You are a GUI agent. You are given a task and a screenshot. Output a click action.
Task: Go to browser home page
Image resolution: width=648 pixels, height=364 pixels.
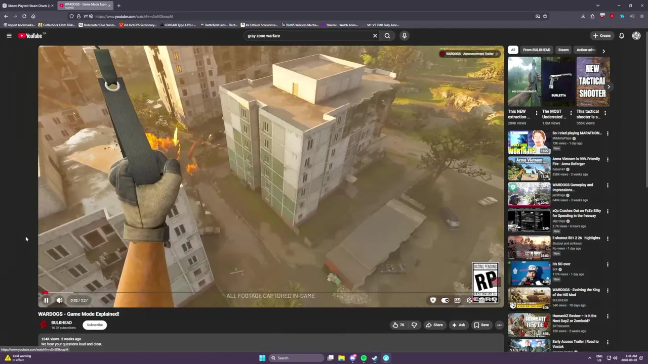pyautogui.click(x=33, y=16)
